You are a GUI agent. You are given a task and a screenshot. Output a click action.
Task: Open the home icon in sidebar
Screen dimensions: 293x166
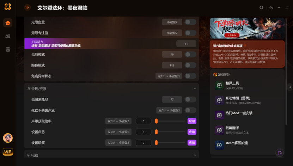pyautogui.click(x=8, y=23)
